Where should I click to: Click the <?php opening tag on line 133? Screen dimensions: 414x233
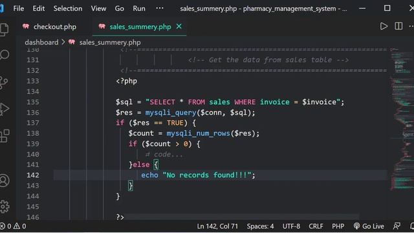[x=127, y=81]
